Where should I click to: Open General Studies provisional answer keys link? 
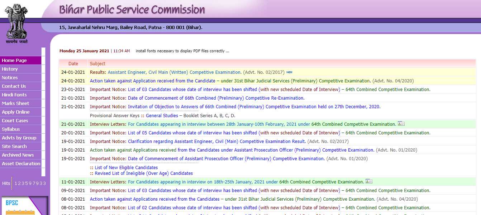(x=162, y=116)
